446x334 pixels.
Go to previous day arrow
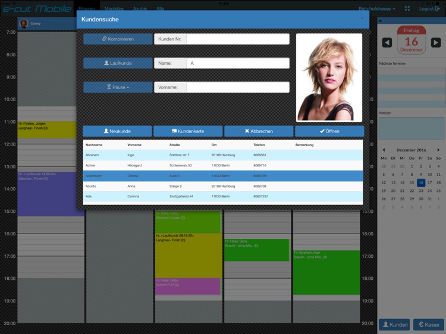tap(387, 43)
